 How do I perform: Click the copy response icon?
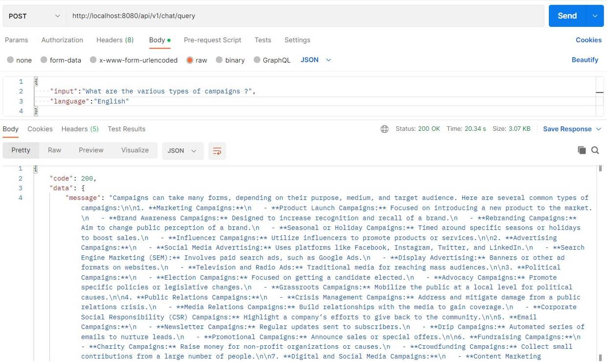582,150
